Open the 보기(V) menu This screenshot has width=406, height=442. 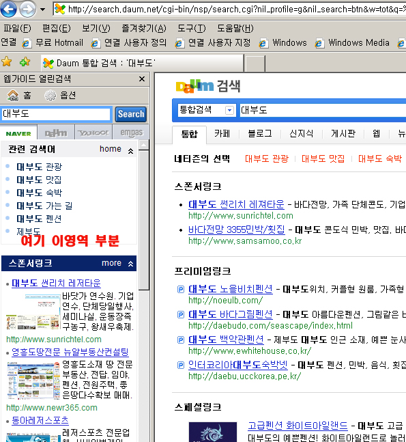click(96, 29)
